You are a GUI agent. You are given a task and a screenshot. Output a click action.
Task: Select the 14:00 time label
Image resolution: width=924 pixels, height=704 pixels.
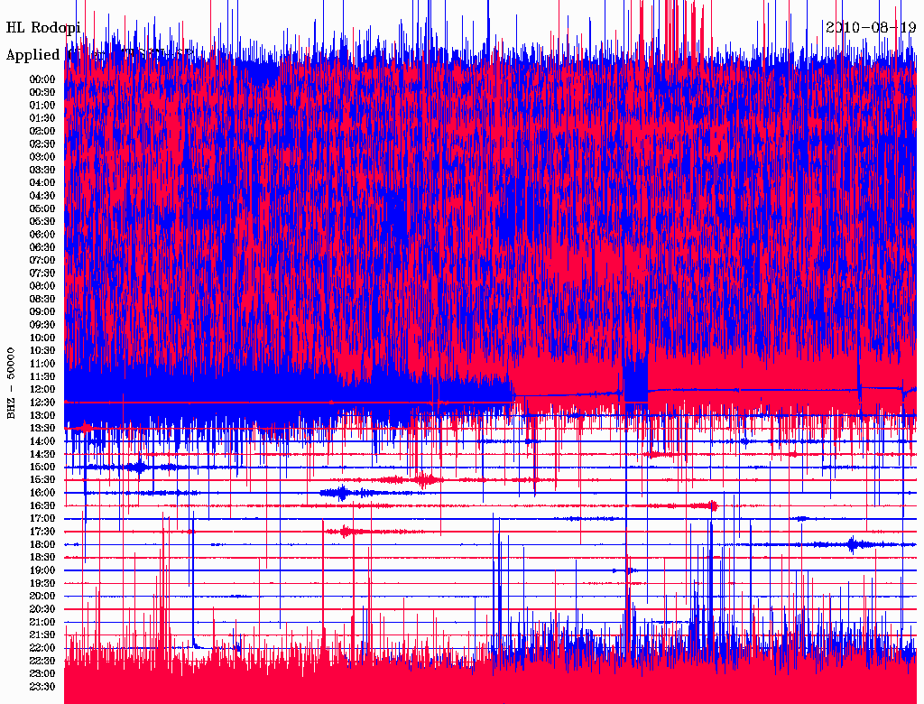42,441
